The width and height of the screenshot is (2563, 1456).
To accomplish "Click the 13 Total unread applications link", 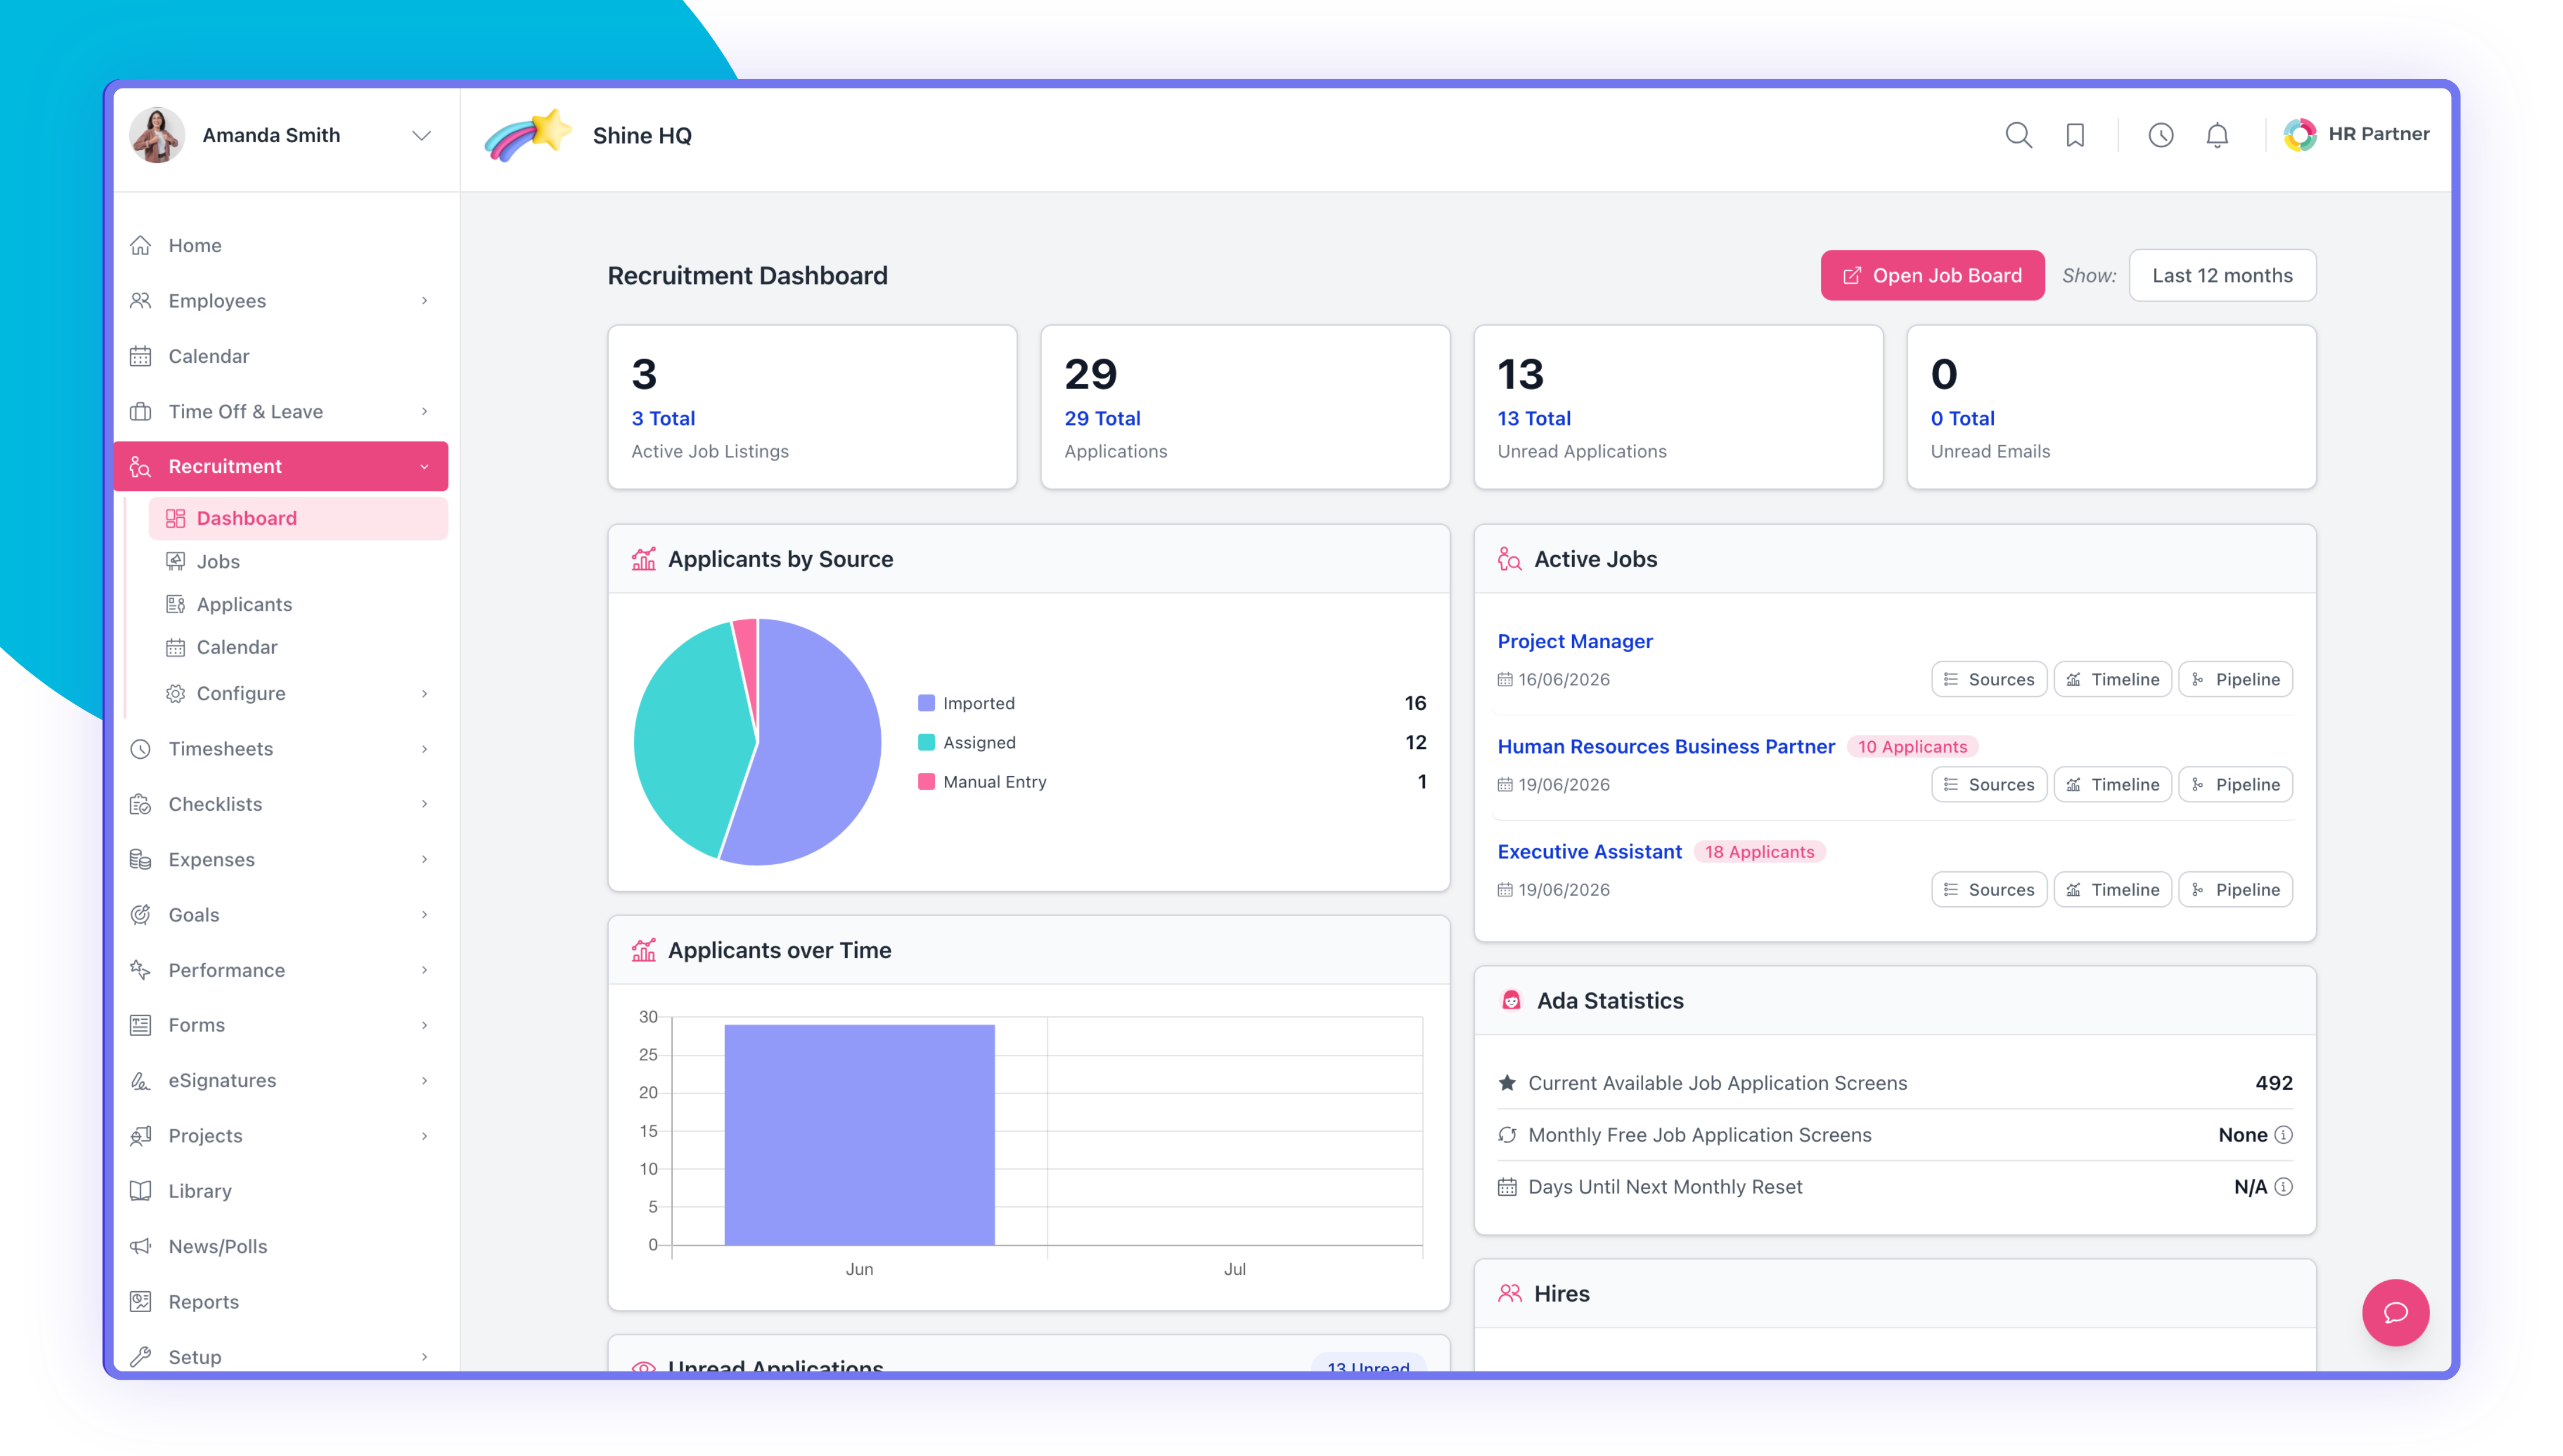I will point(1533,418).
